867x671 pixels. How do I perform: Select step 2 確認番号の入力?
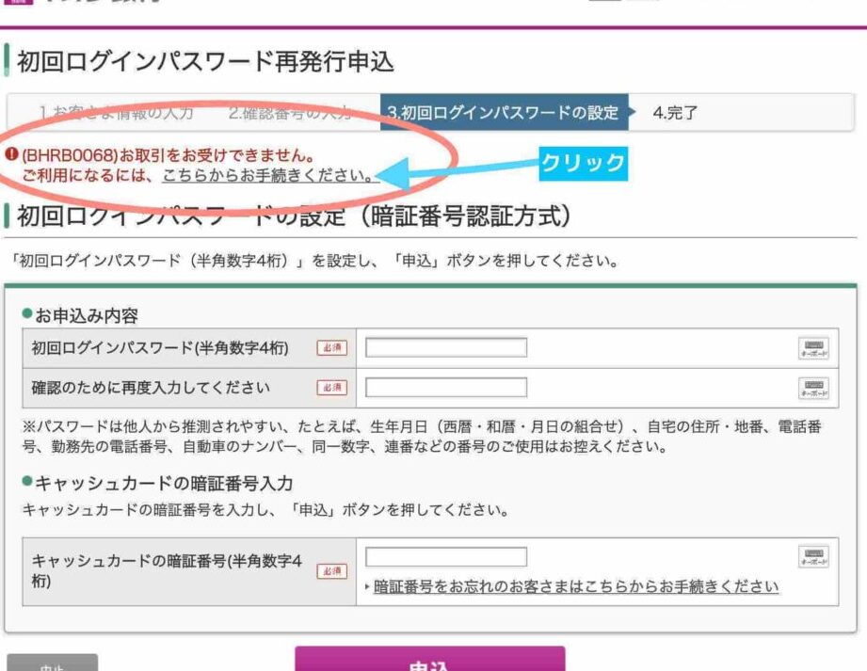(x=290, y=113)
